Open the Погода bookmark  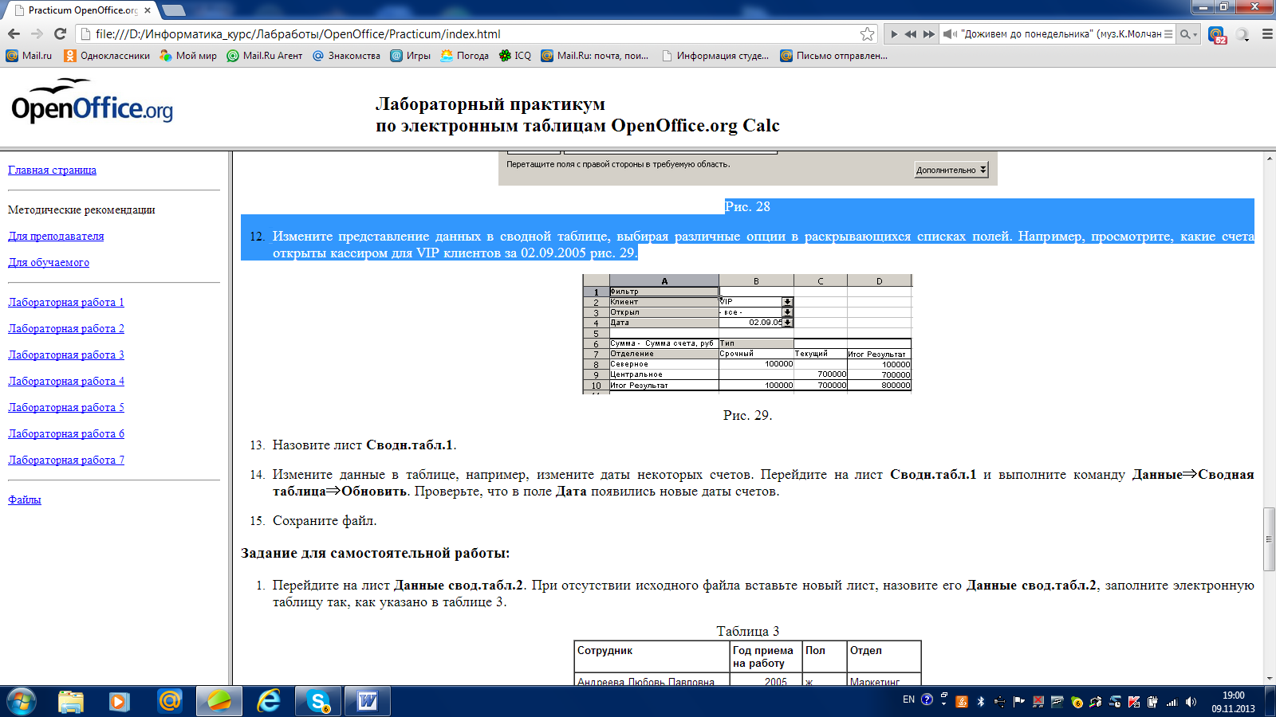pyautogui.click(x=464, y=56)
